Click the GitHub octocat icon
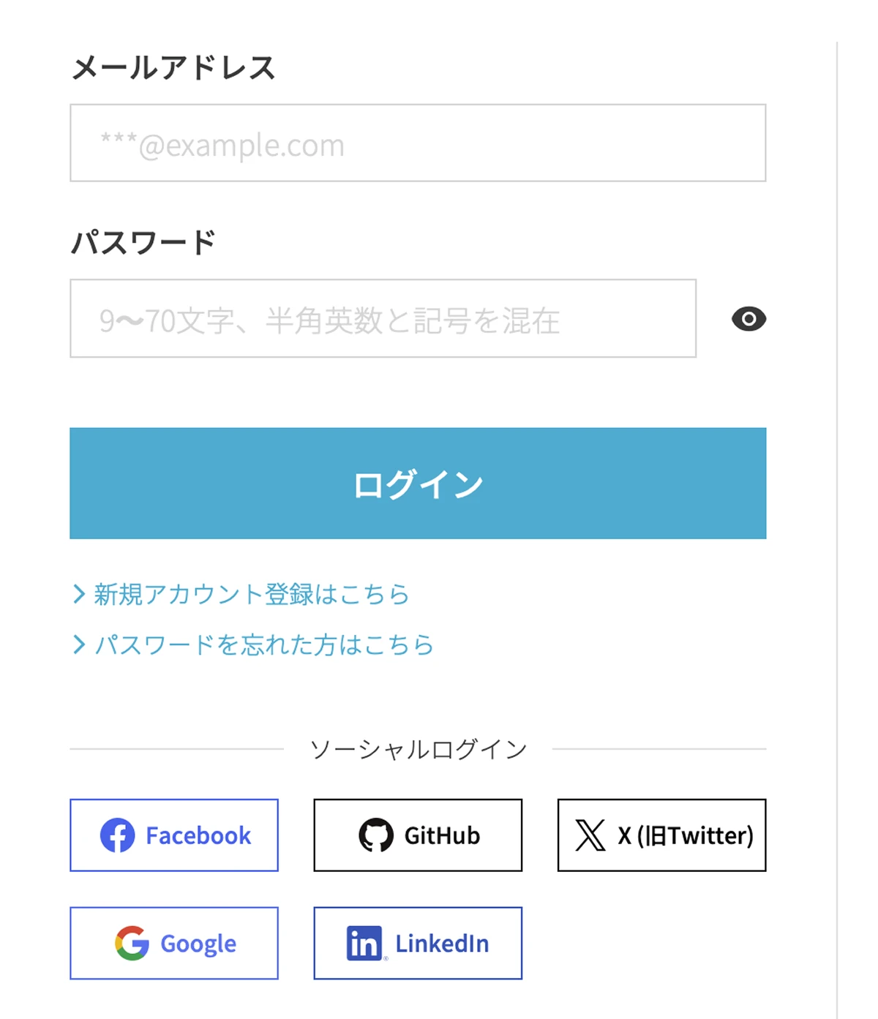The image size is (878, 1019). (x=376, y=835)
